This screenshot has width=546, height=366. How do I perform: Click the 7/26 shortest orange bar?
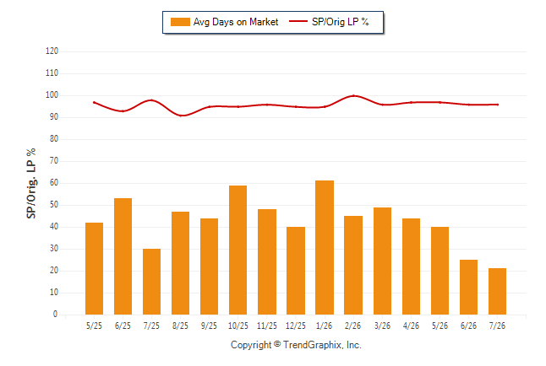tap(497, 291)
